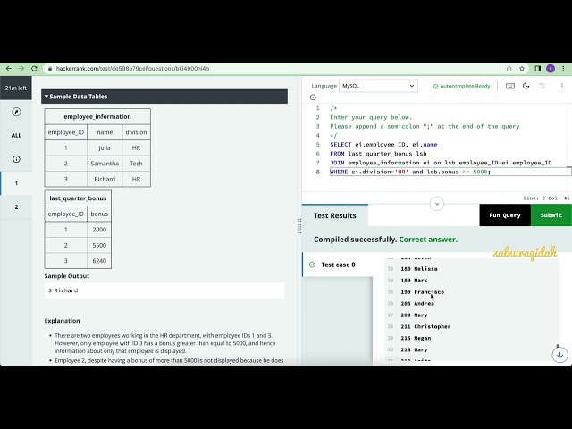Go to question 1 in the sidebar
Viewport: 572px width, 429px height.
click(16, 183)
